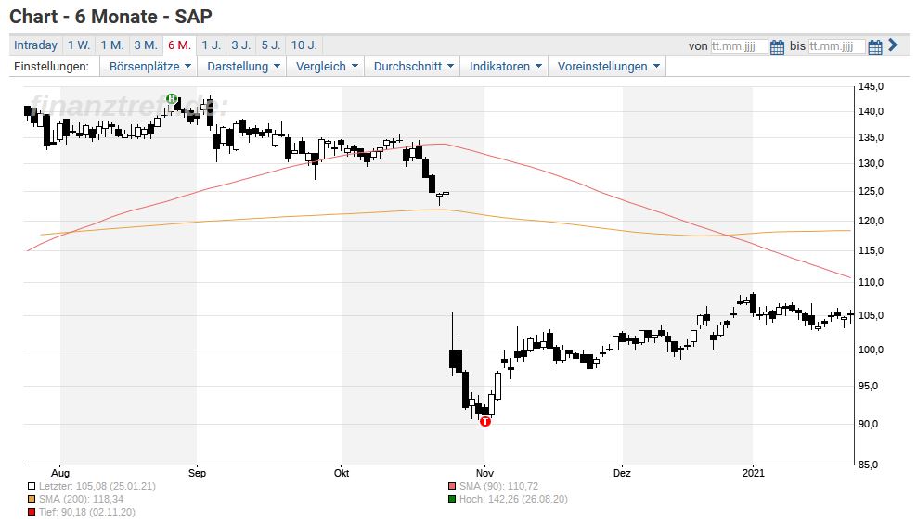The width and height of the screenshot is (917, 522).
Task: Click the 'Nov' x-axis label
Action: 484,473
